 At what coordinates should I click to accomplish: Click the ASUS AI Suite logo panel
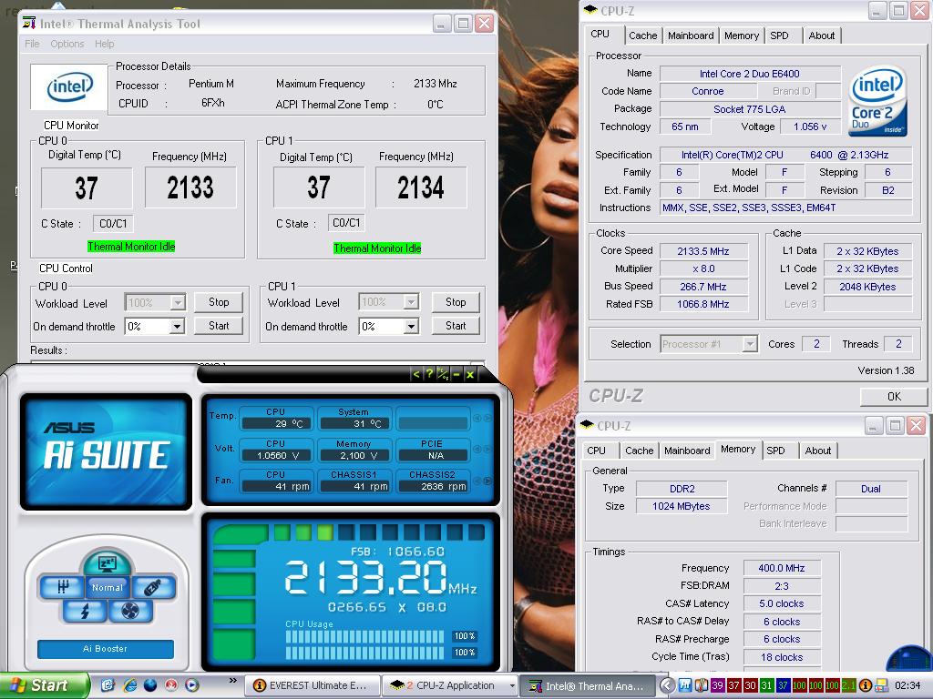[x=106, y=451]
